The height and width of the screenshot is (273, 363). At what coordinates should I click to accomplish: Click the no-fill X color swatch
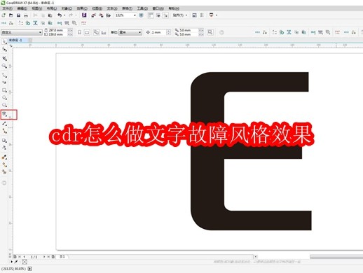pyautogui.click(x=25, y=262)
